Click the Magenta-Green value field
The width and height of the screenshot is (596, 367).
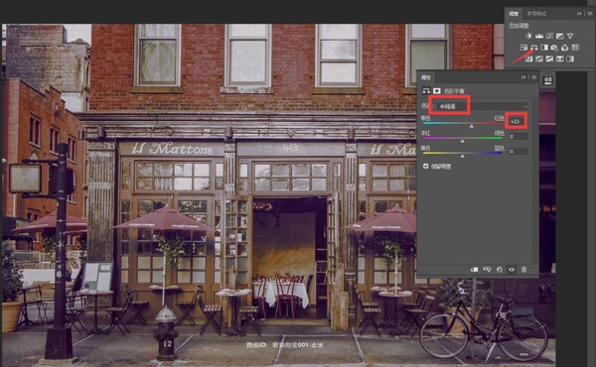[519, 136]
